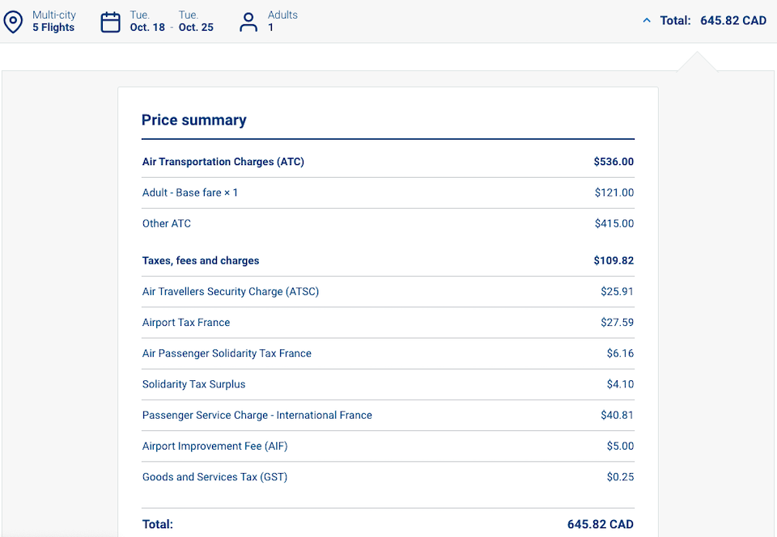777x537 pixels.
Task: Click the $6.16 solidarity tax amount
Action: tap(620, 353)
